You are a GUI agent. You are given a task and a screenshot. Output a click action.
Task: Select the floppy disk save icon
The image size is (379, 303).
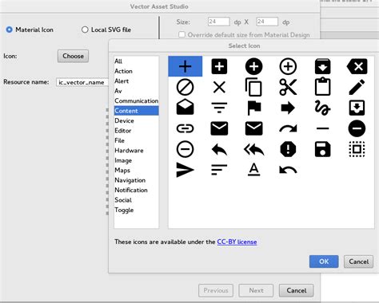tap(322, 149)
